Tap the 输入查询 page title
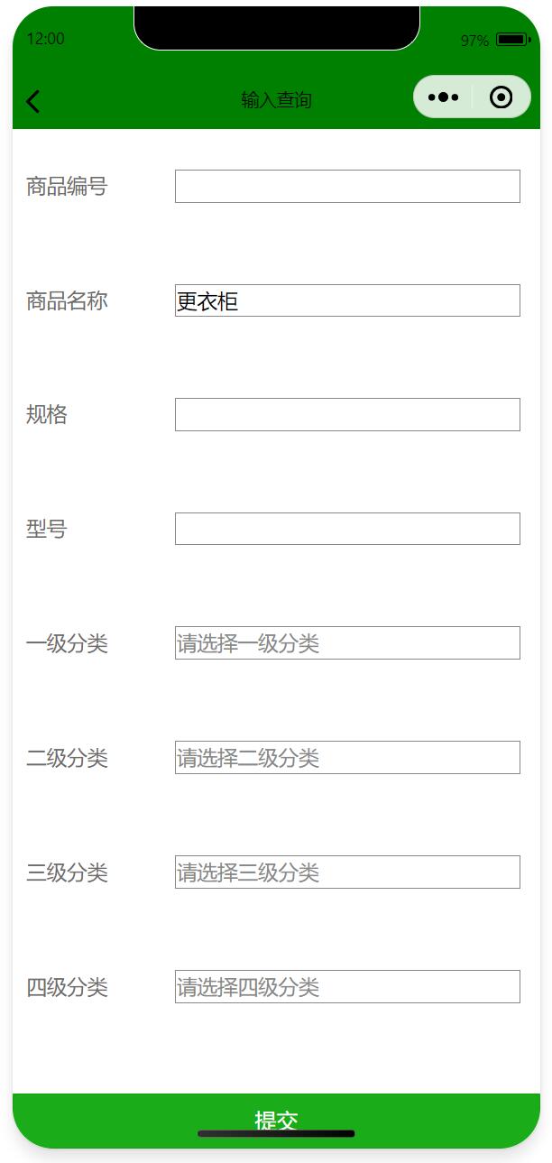The width and height of the screenshot is (552, 1163). click(x=276, y=100)
